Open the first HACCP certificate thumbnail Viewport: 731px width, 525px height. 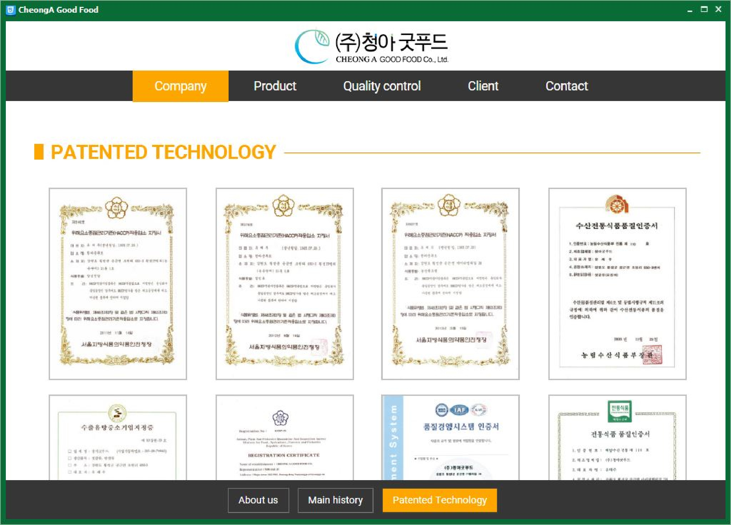pyautogui.click(x=118, y=284)
